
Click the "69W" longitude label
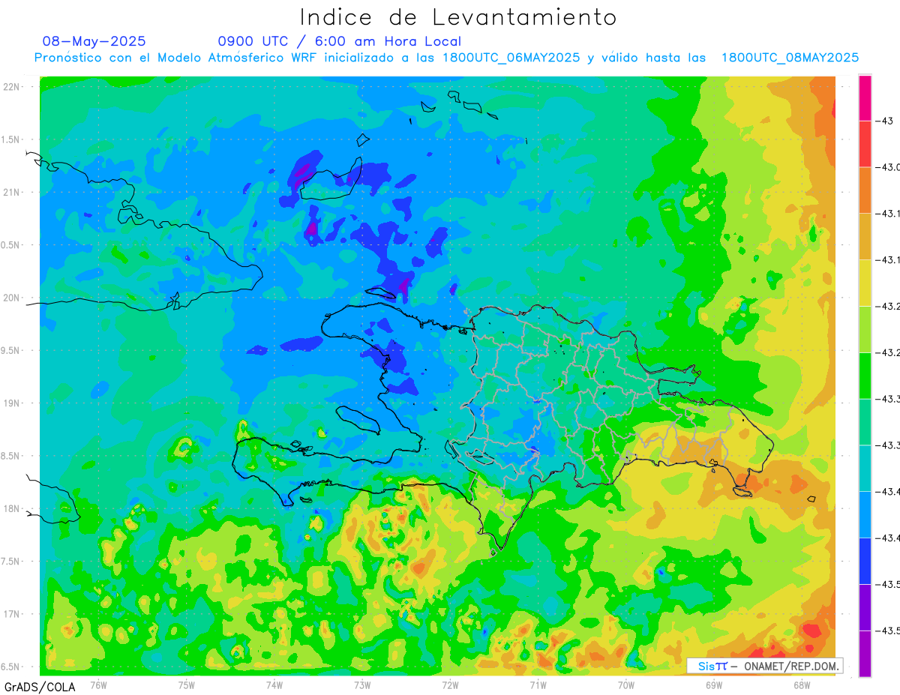pyautogui.click(x=714, y=685)
